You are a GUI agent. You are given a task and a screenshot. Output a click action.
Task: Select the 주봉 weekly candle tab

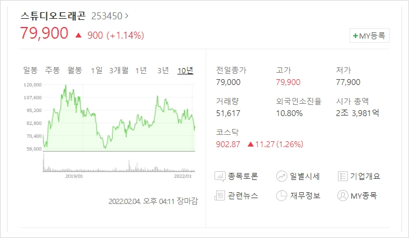coord(52,70)
